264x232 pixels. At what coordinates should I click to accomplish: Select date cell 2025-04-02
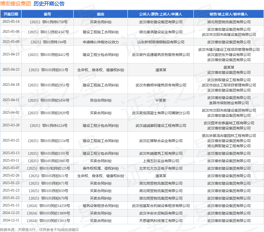coord(11,112)
